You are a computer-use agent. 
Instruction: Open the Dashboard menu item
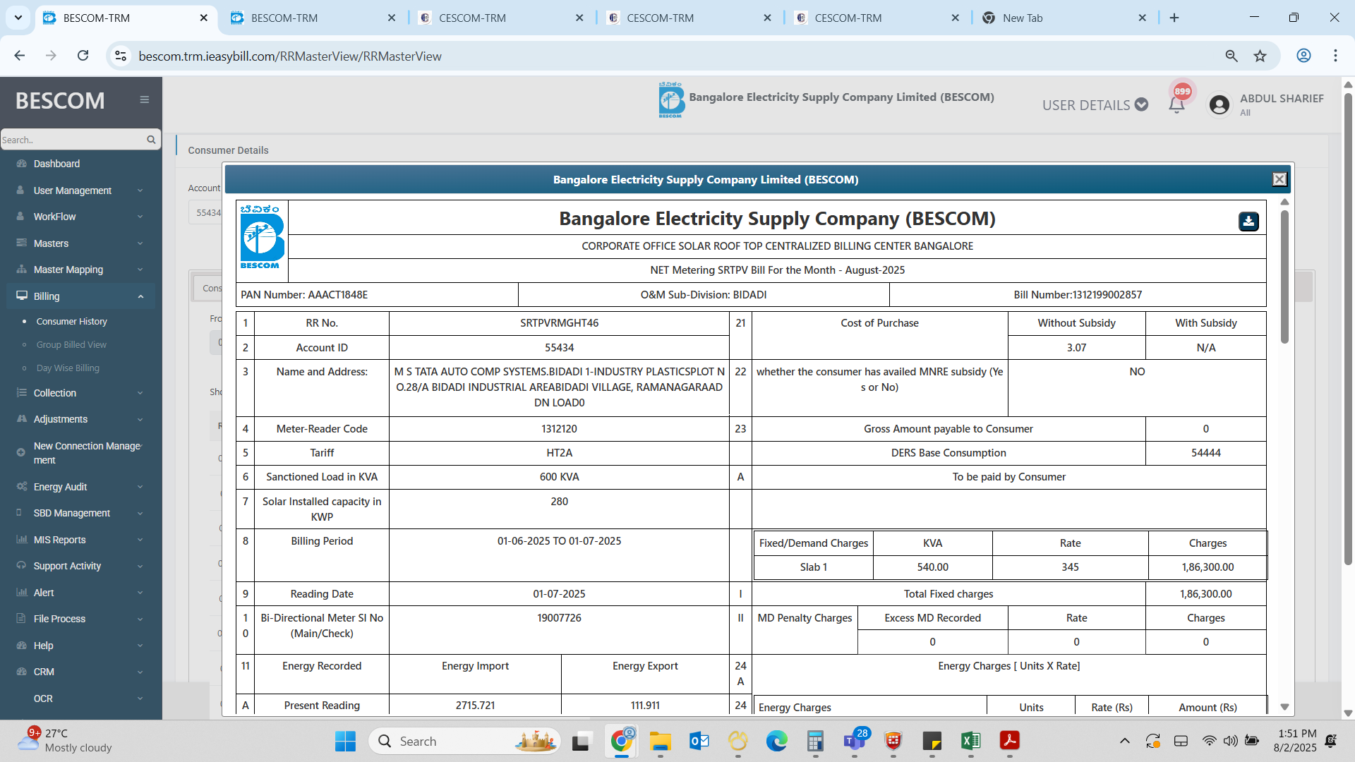pyautogui.click(x=56, y=164)
